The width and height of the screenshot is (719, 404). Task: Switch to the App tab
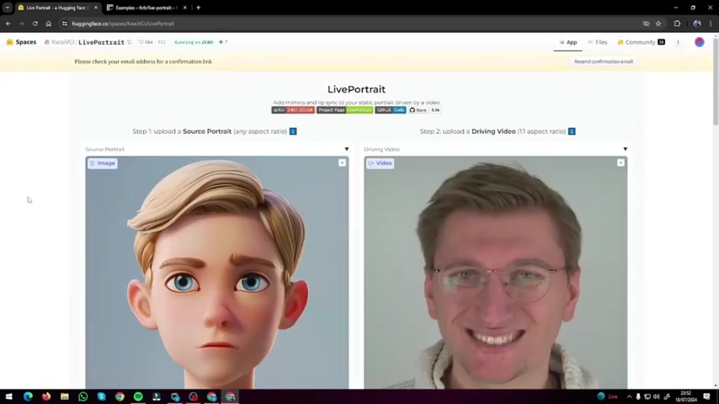pyautogui.click(x=567, y=42)
